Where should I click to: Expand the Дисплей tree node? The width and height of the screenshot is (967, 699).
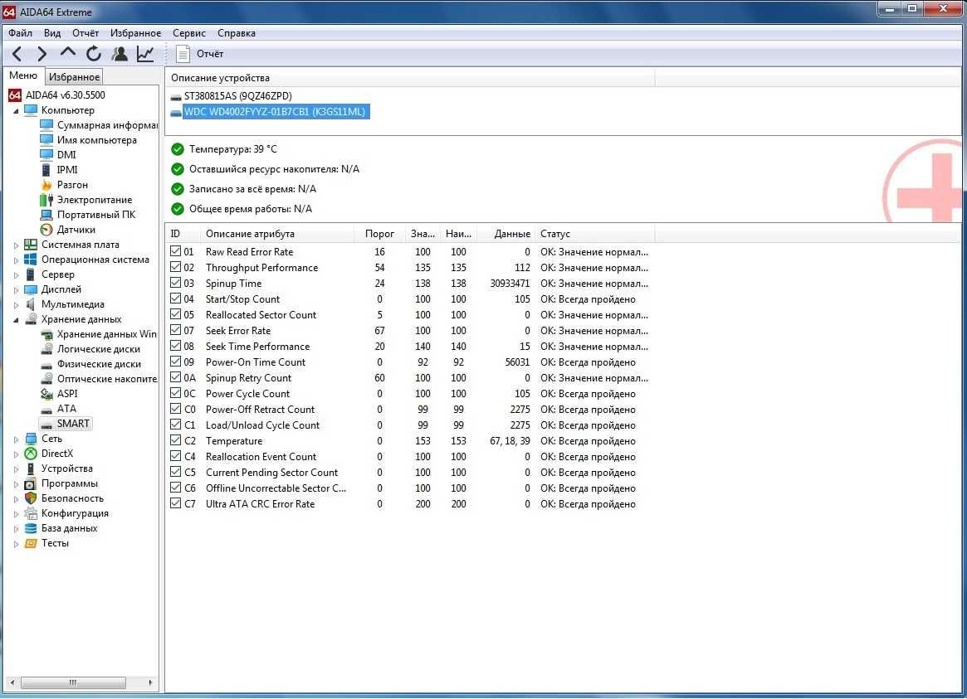point(16,289)
